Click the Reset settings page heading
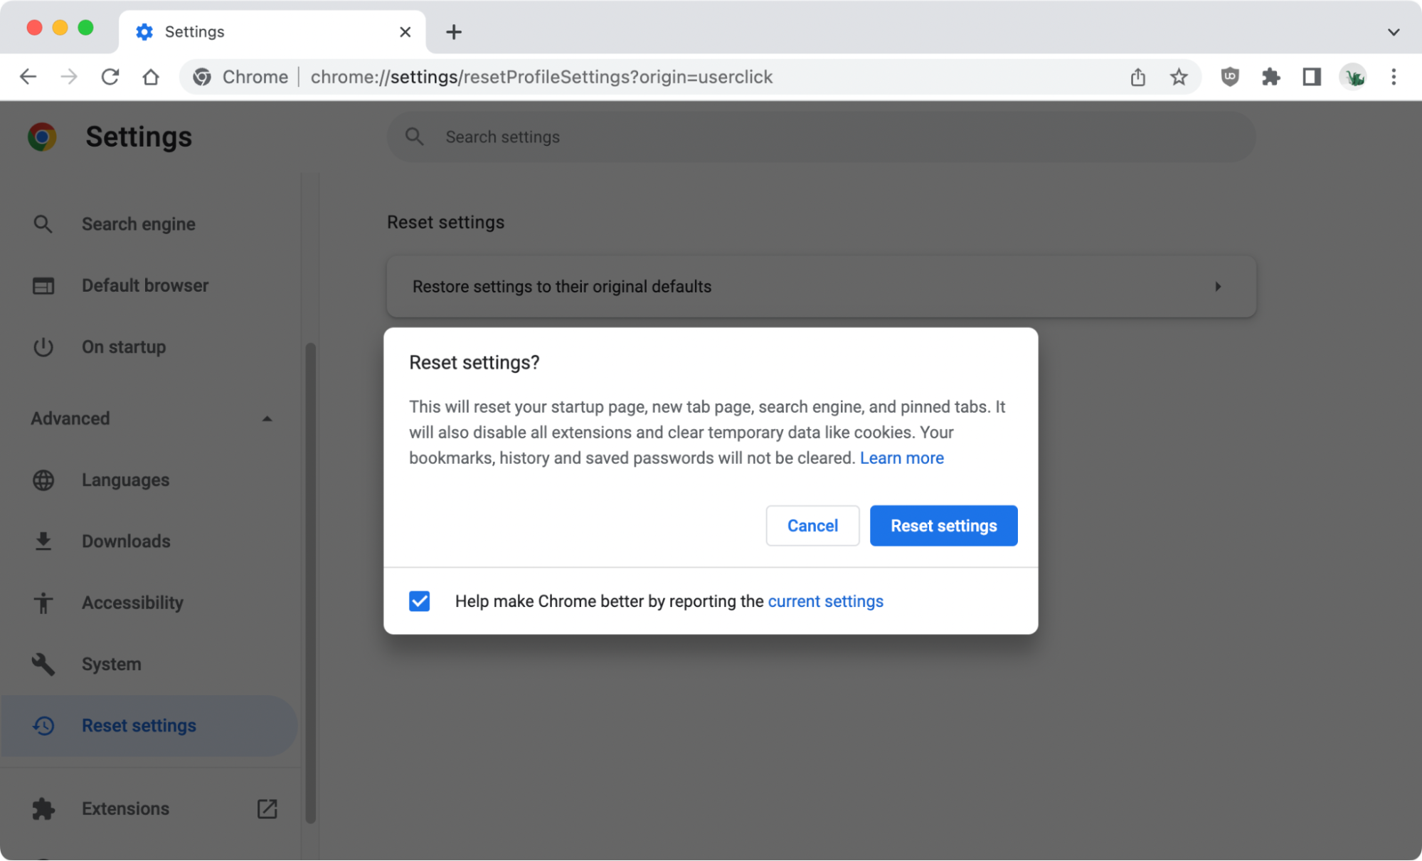The width and height of the screenshot is (1422, 861). (445, 223)
